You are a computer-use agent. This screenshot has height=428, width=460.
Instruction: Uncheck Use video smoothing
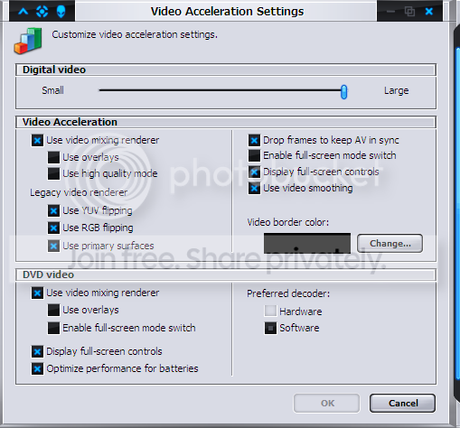(254, 189)
